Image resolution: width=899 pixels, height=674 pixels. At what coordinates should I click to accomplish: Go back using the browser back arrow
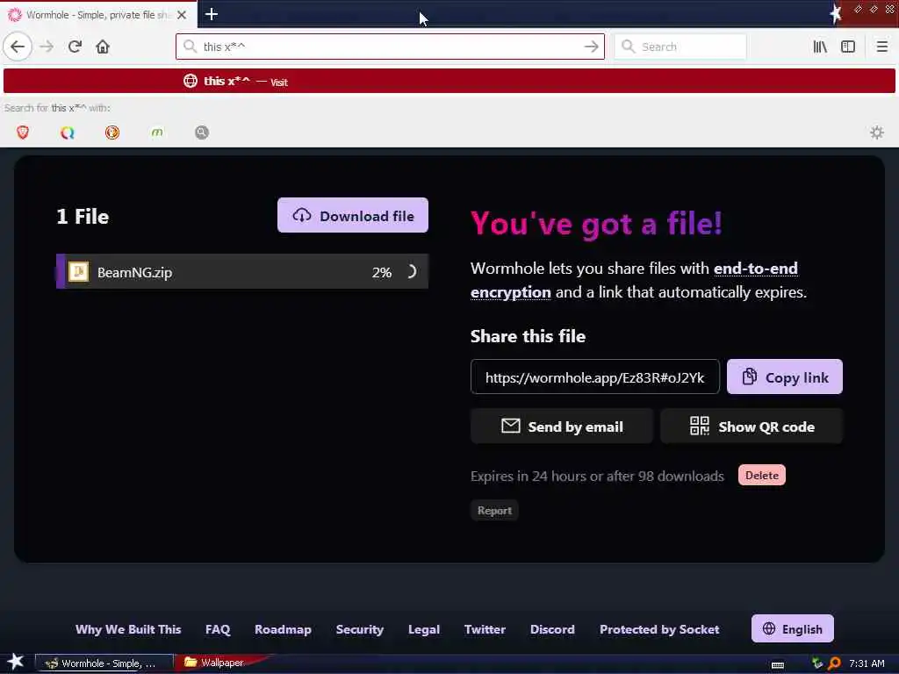(x=18, y=47)
